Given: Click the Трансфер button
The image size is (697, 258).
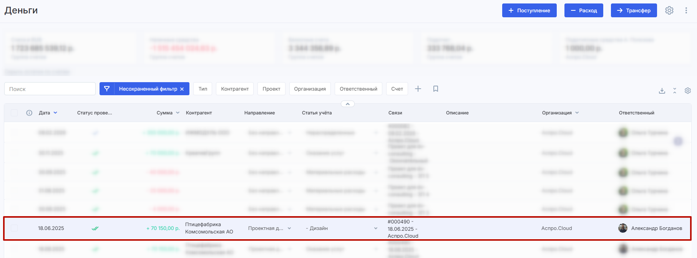Looking at the screenshot, I should click(x=634, y=10).
